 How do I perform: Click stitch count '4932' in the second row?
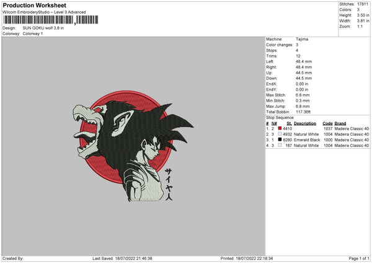pos(287,135)
